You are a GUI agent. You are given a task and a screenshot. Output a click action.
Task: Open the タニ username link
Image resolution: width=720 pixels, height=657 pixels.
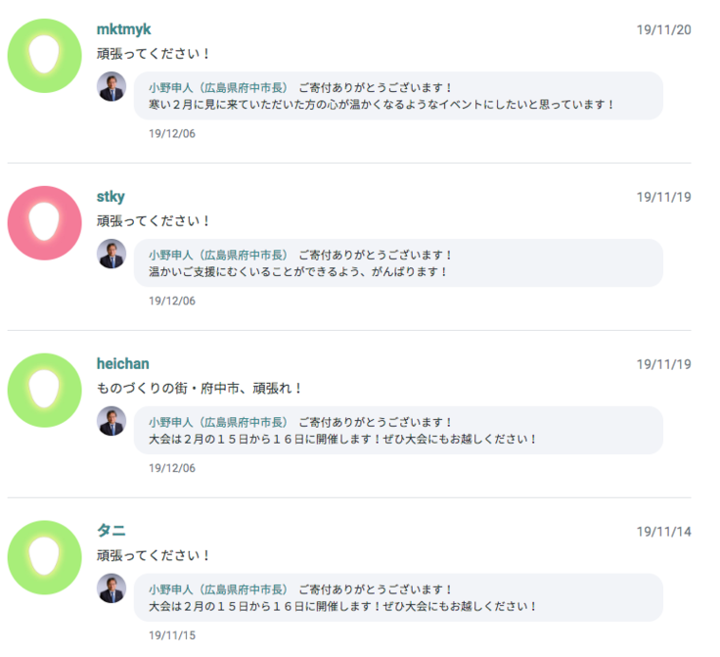111,531
